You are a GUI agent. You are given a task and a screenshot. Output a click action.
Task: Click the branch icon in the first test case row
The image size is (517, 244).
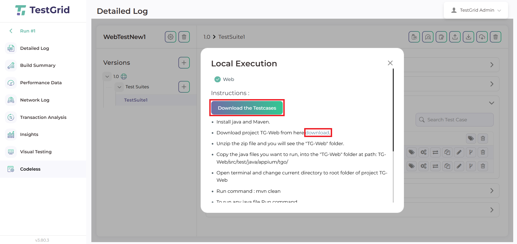pos(471,152)
